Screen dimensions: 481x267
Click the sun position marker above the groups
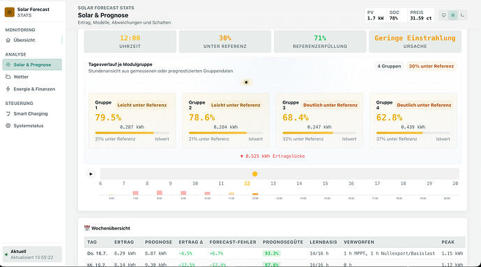(x=246, y=82)
